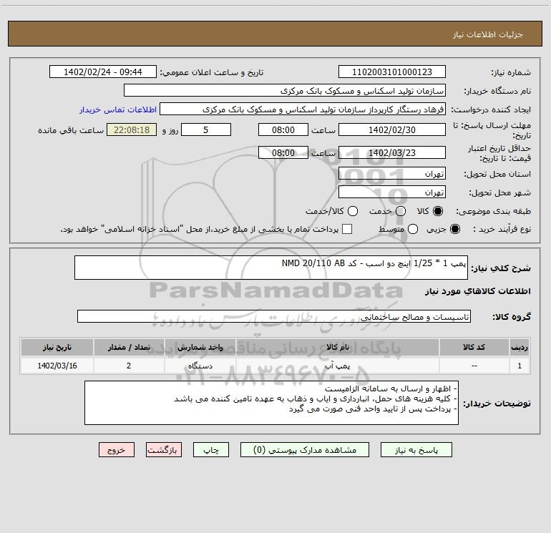The width and height of the screenshot is (551, 533).
Task: Click the announcement date field 1402/02/24 - 09:44
Action: point(102,72)
